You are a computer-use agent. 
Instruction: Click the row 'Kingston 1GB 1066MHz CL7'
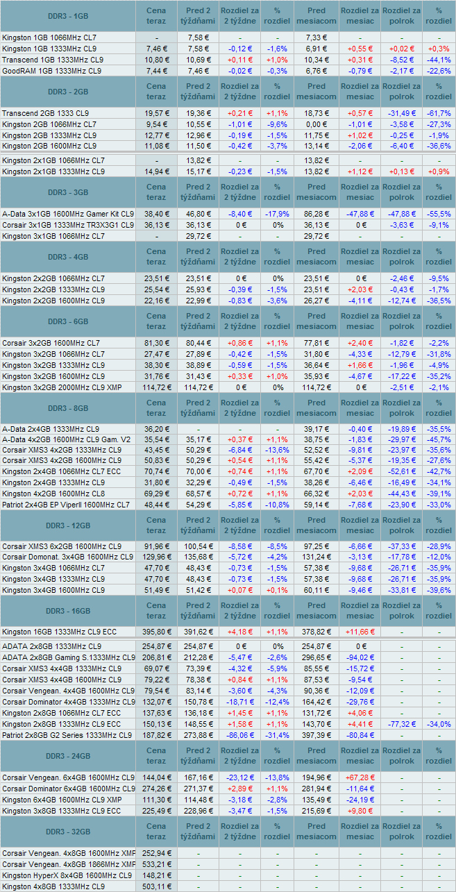click(228, 37)
